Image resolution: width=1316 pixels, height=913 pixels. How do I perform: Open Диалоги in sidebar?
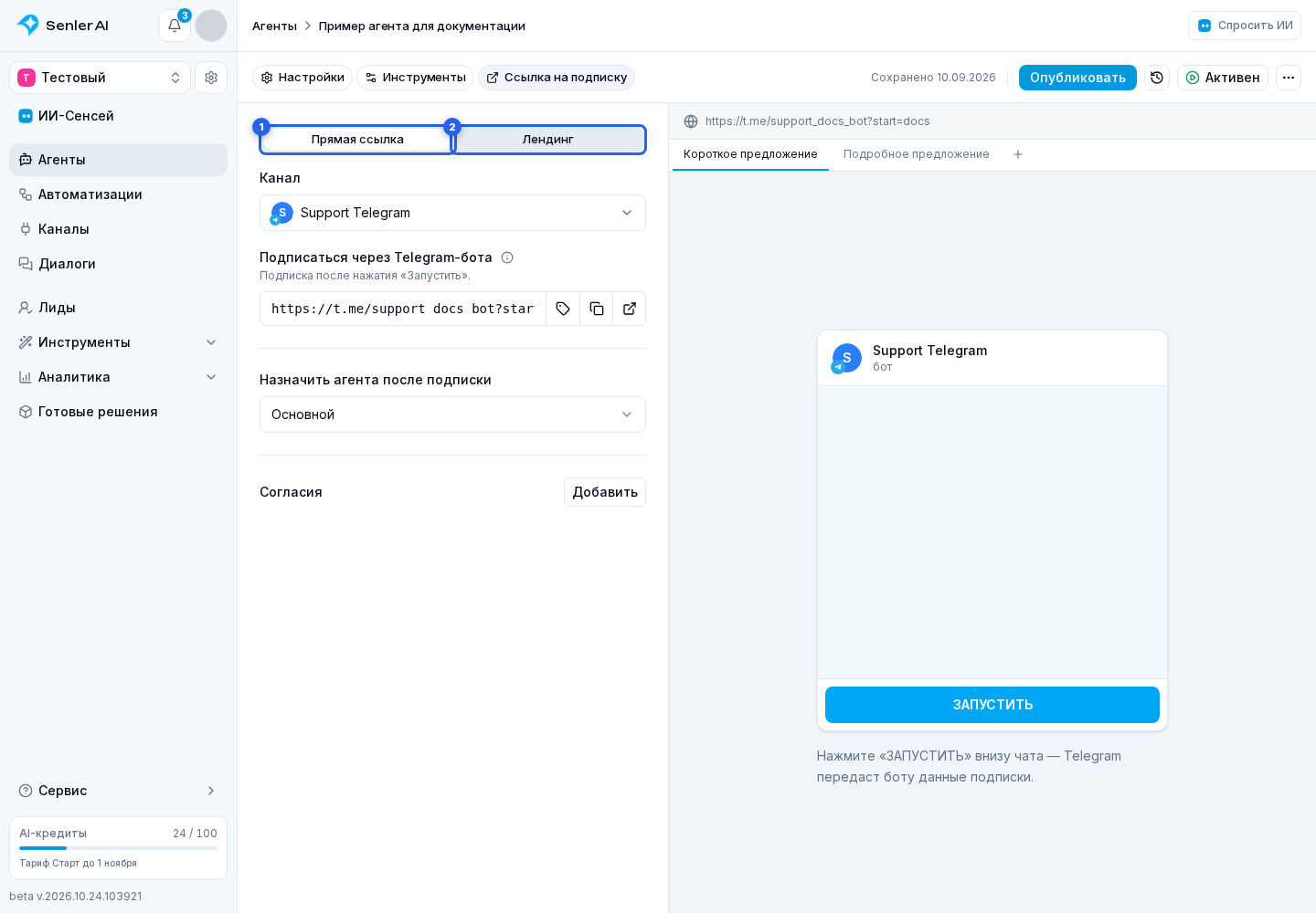tap(119, 264)
